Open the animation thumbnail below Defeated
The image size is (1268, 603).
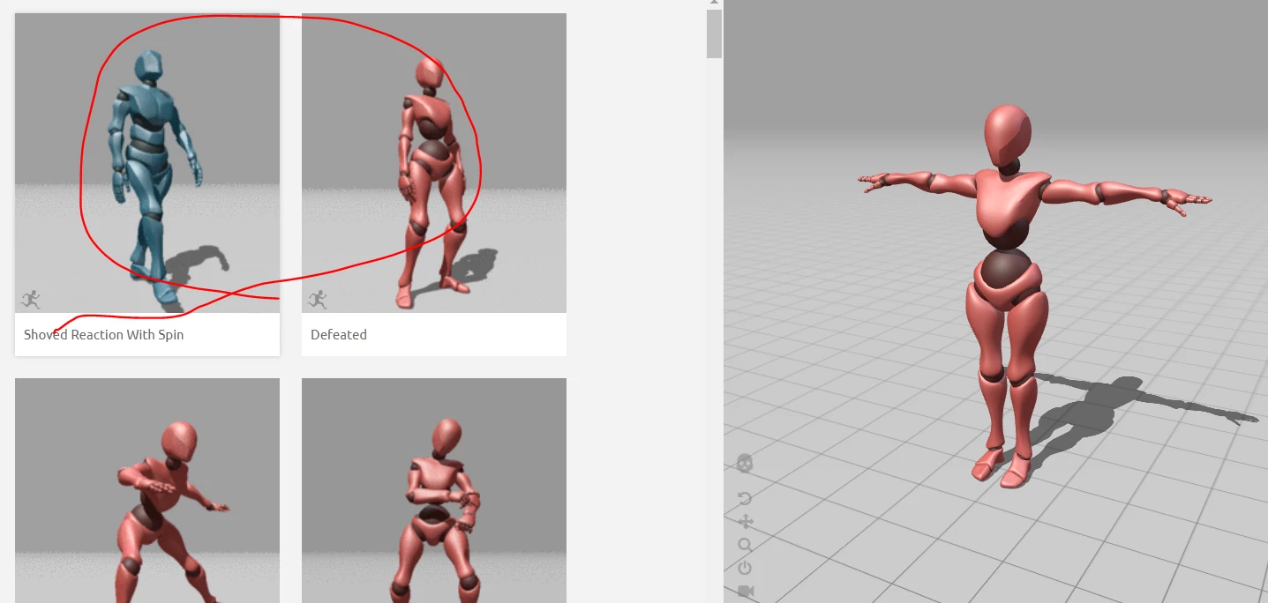434,490
